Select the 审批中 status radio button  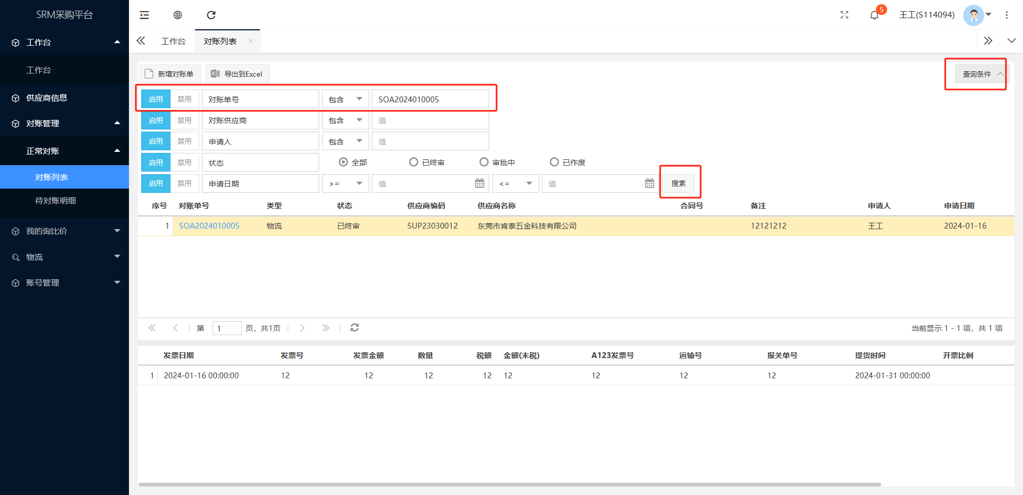click(x=484, y=162)
